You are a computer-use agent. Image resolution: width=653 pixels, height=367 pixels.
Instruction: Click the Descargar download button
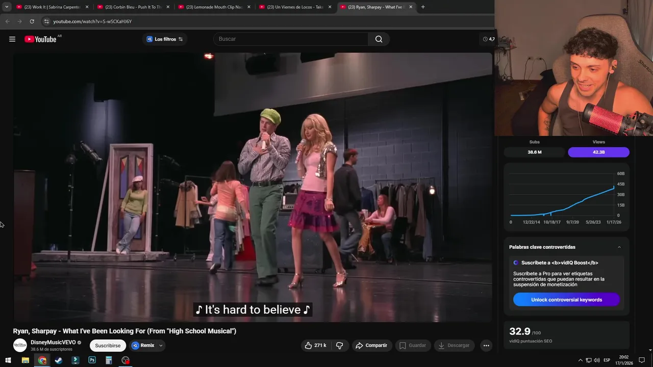coord(454,346)
